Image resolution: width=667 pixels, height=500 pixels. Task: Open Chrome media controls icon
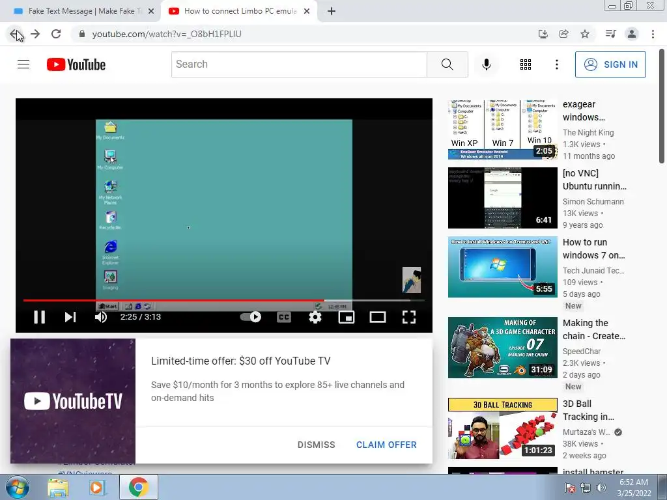click(610, 34)
